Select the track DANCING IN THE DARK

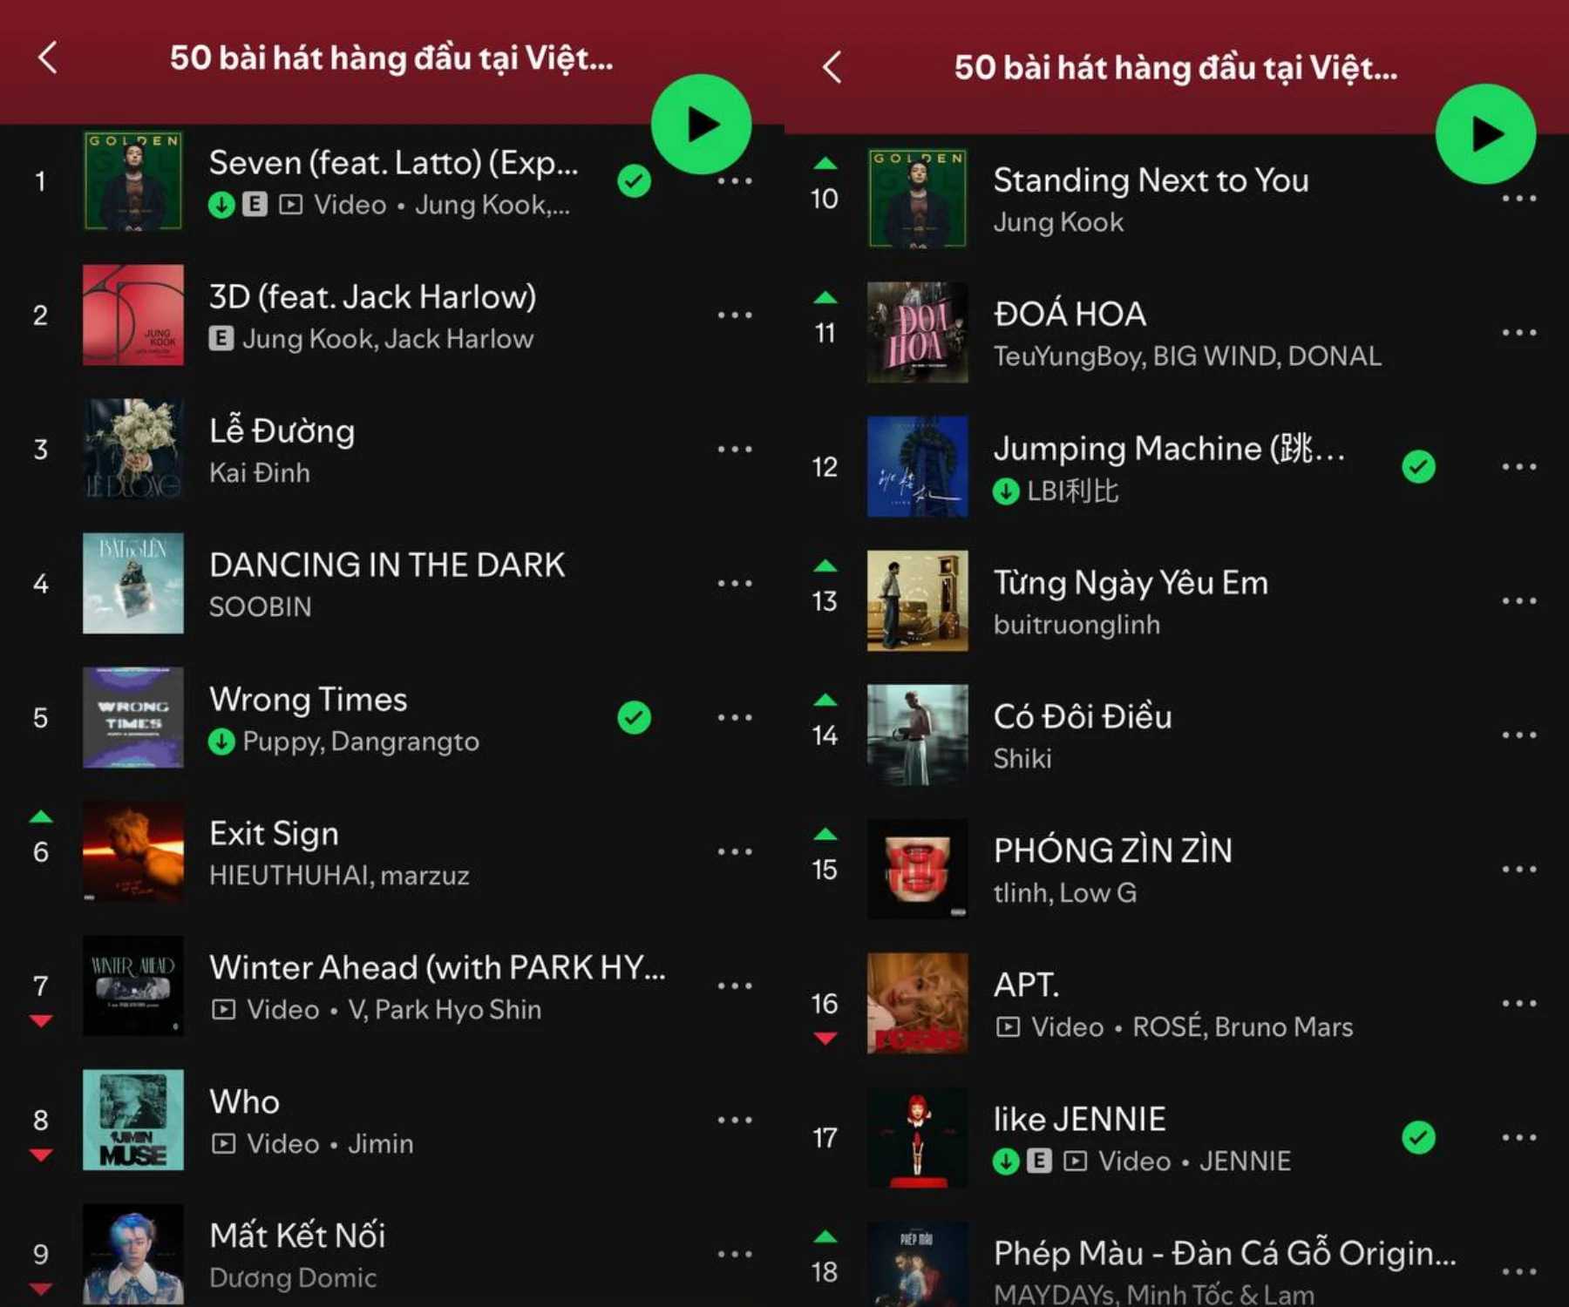coord(392,583)
